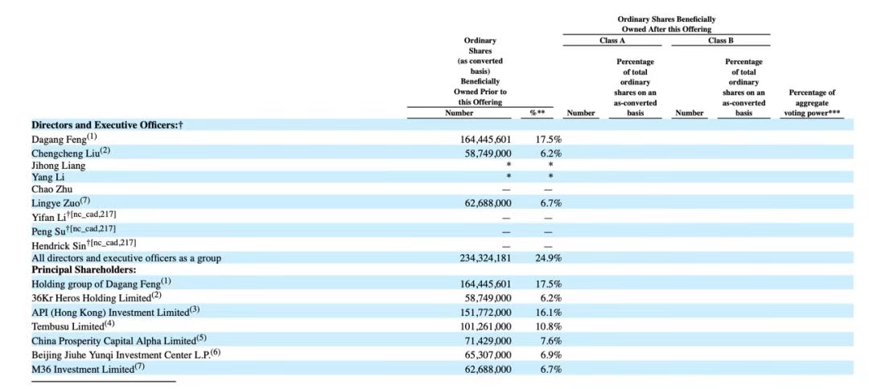Click the 16.1% value for API Investment
Image resolution: width=869 pixels, height=389 pixels.
coord(549,312)
